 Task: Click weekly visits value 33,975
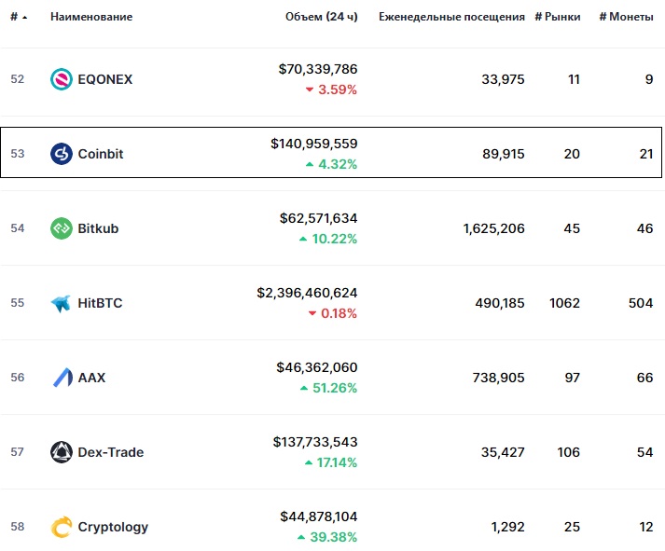pos(503,79)
